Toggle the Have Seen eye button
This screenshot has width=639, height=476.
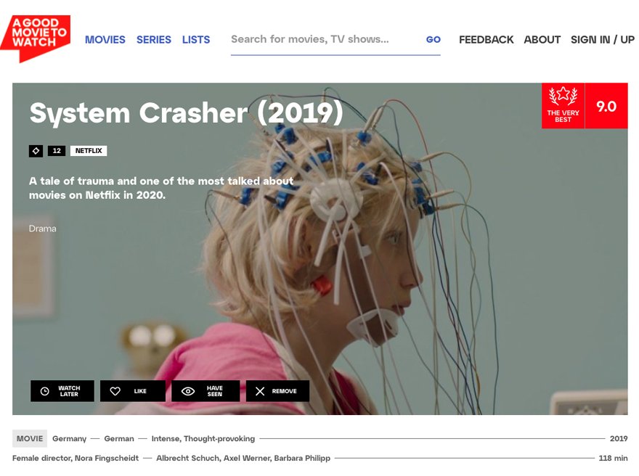(205, 391)
